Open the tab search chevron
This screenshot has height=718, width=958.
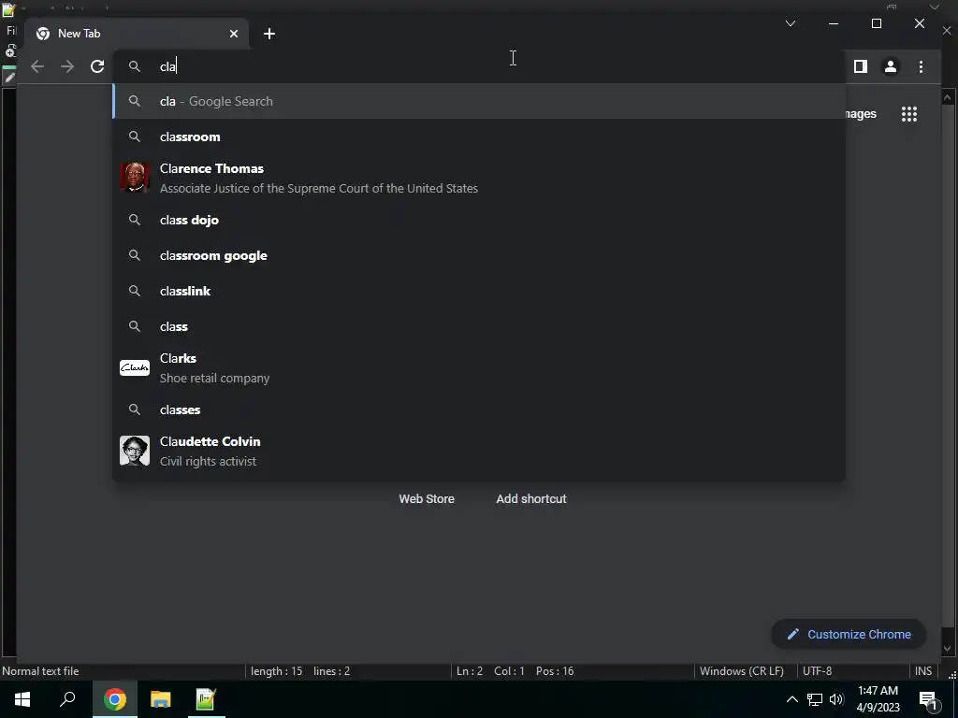791,23
